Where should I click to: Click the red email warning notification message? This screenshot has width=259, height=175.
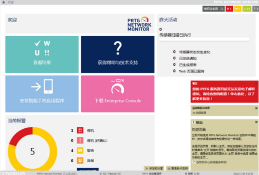[223, 94]
